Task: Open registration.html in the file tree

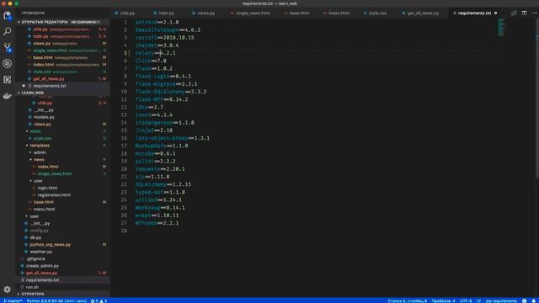Action: point(54,194)
